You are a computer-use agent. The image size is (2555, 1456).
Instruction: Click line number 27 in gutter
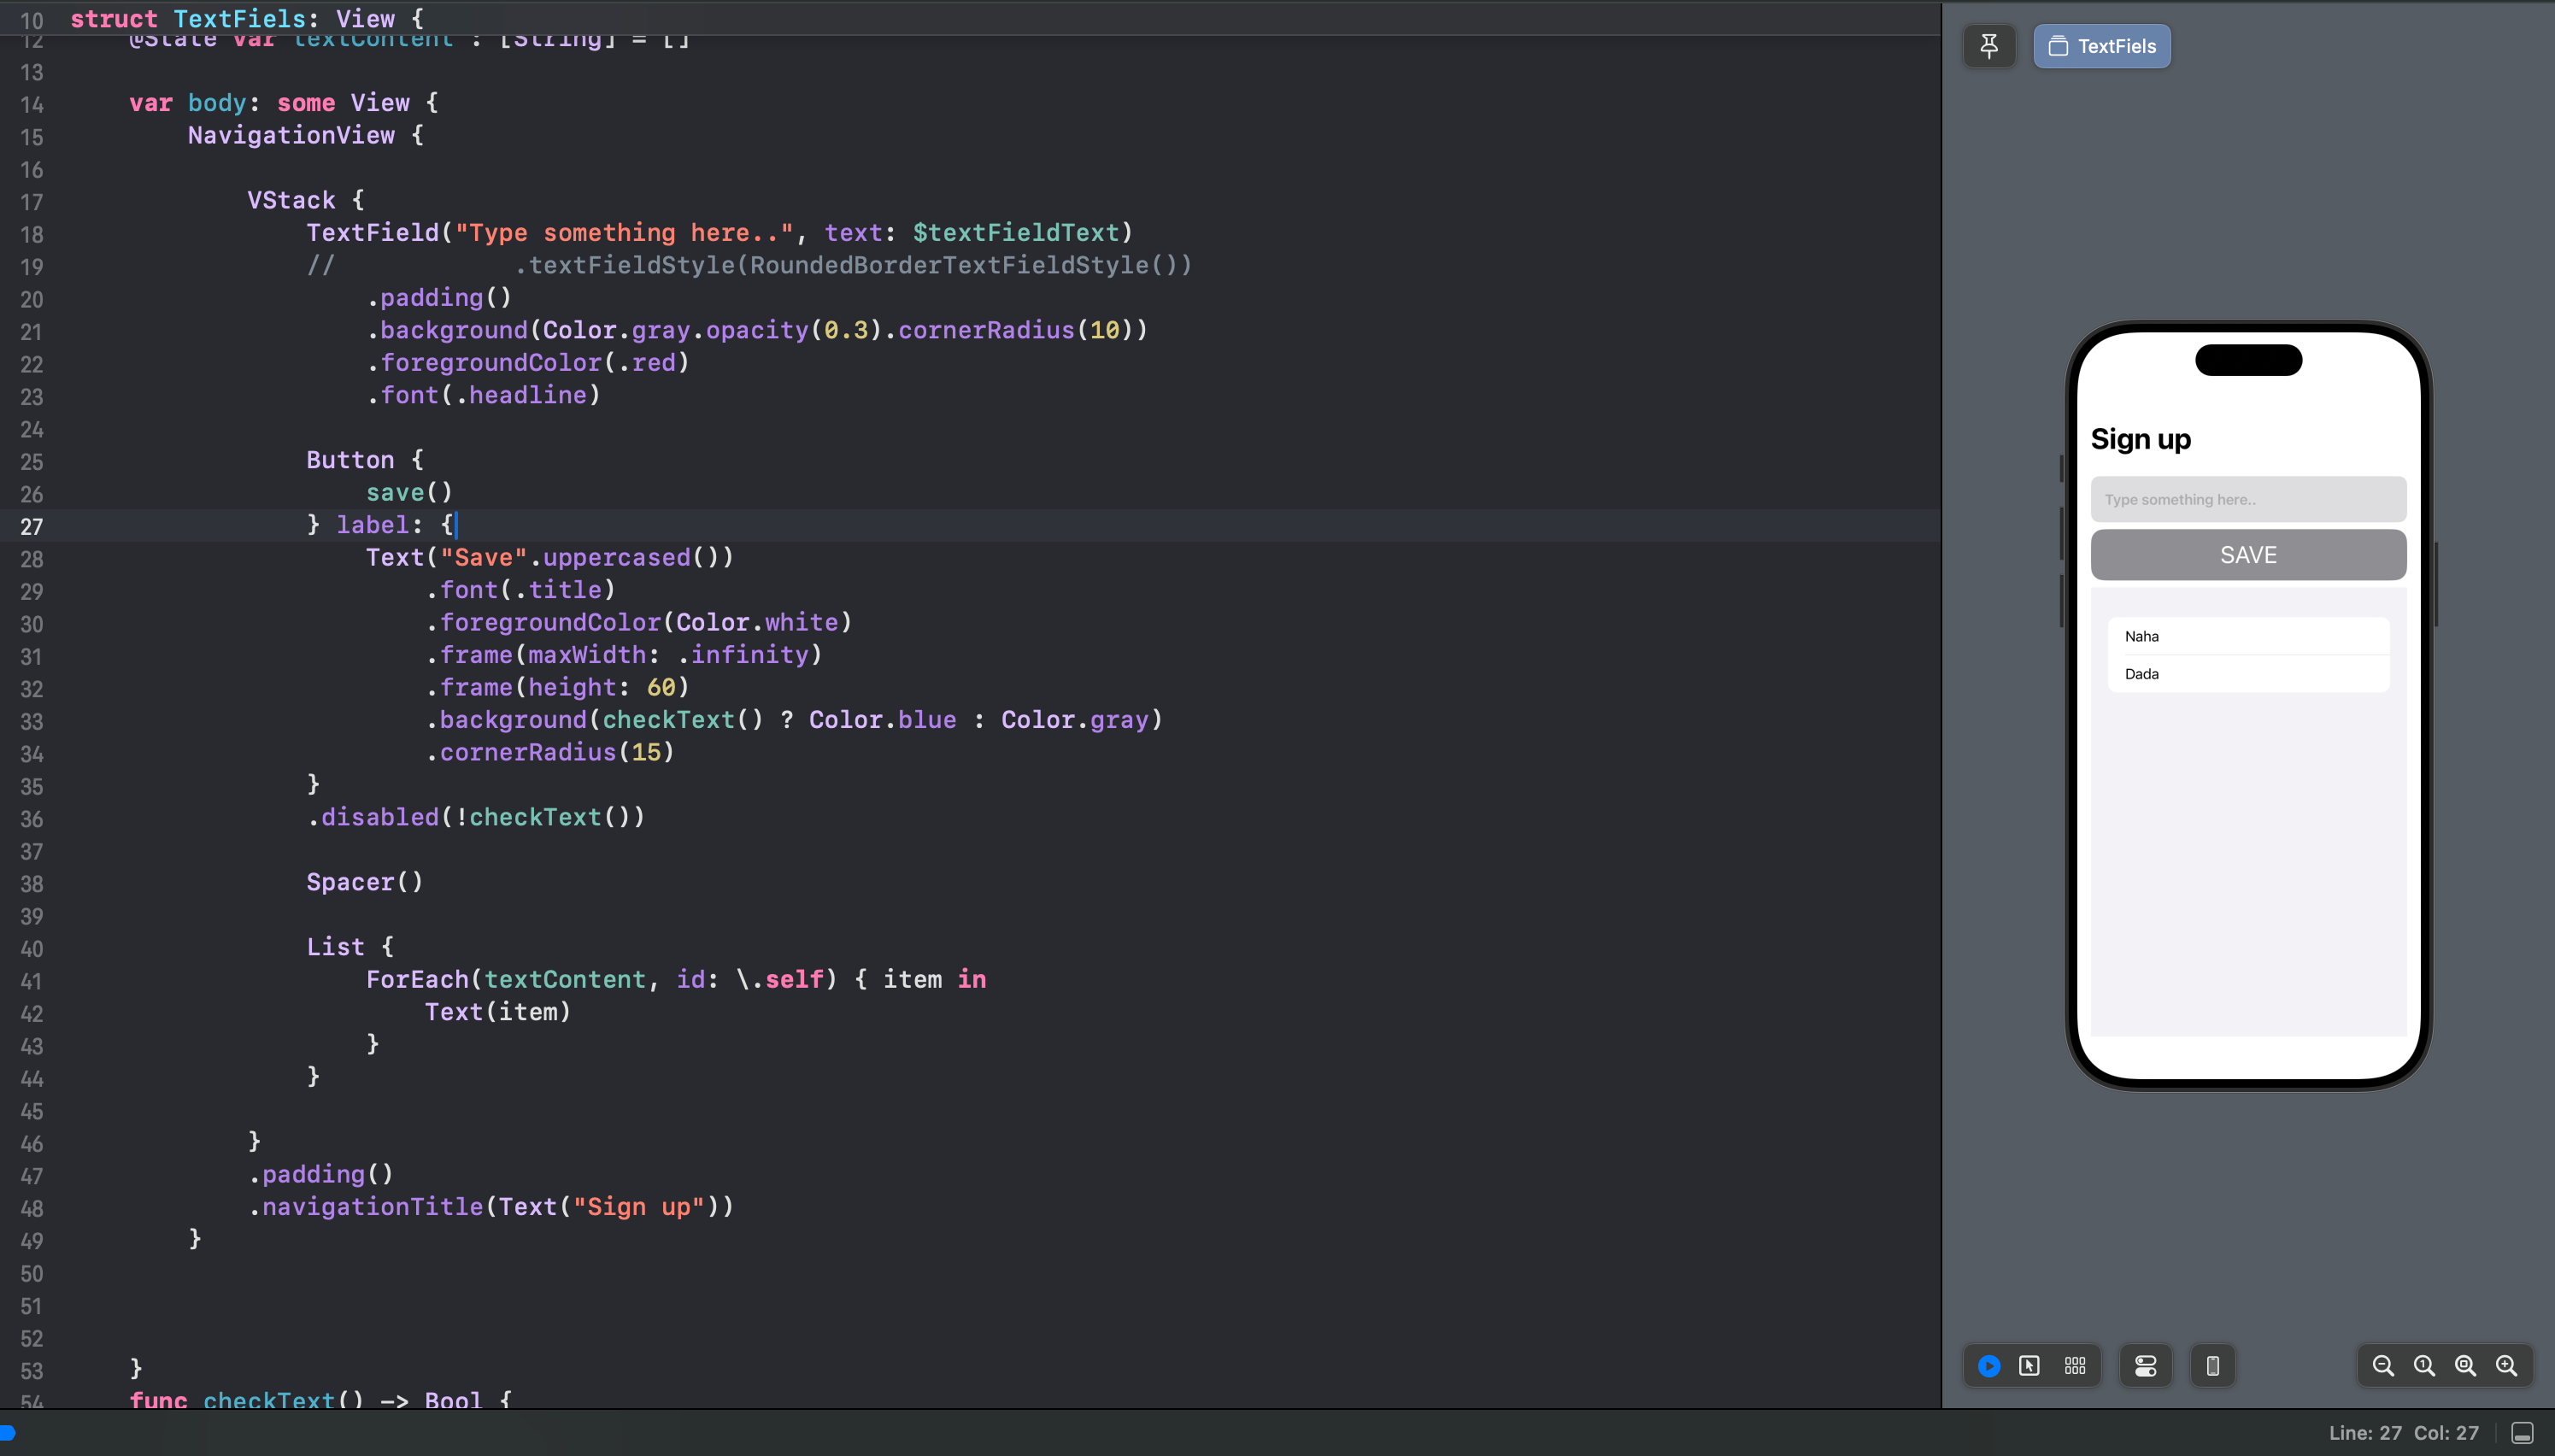(32, 526)
